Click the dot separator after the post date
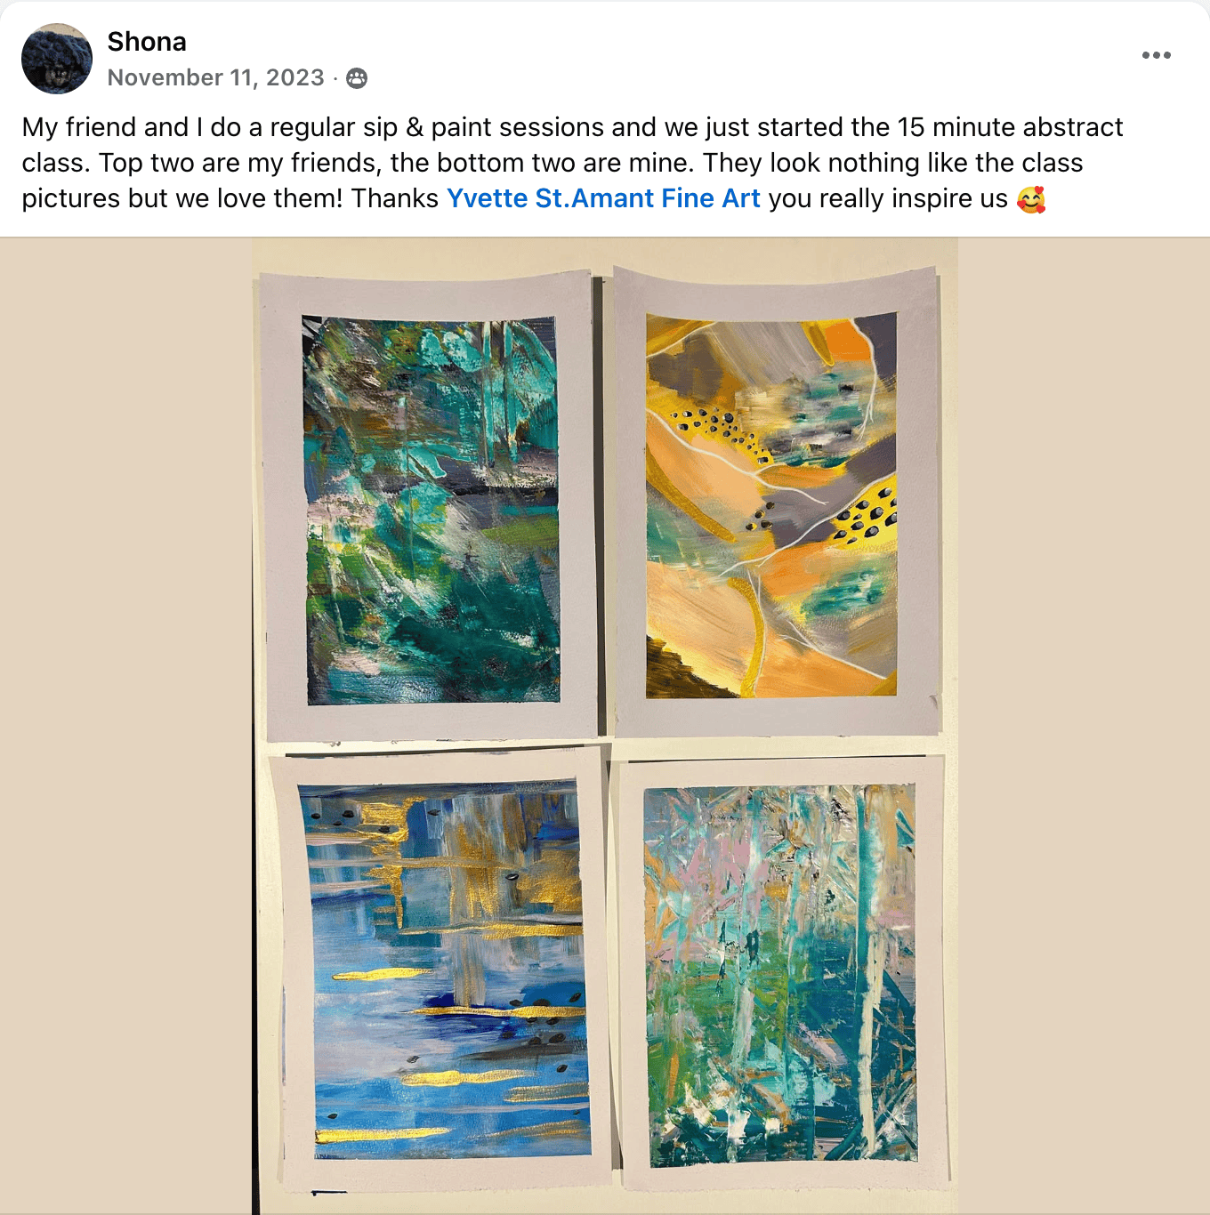This screenshot has height=1215, width=1210. (x=335, y=78)
